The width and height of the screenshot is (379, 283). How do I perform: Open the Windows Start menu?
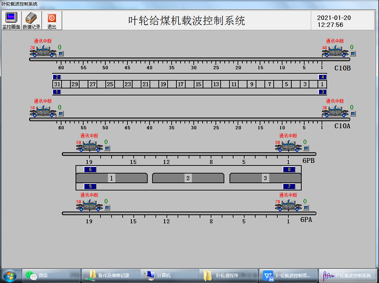tap(9, 276)
